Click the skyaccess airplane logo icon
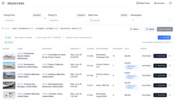 tap(3, 3)
